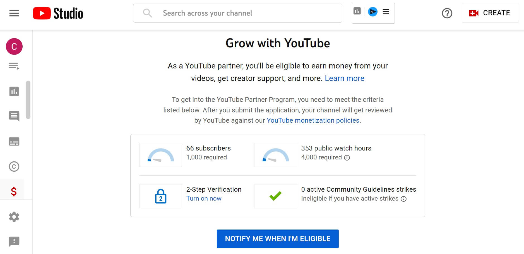Click the channel analytics icon near the avatar

point(357,11)
